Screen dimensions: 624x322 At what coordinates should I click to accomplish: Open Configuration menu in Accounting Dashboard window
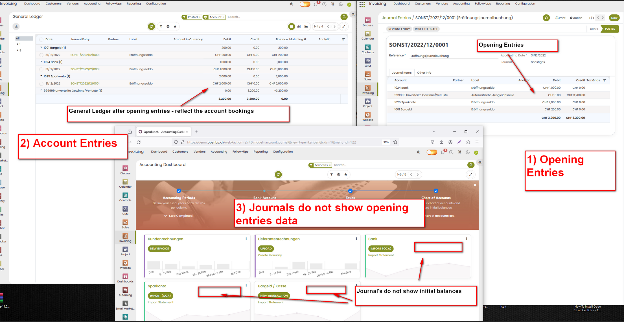pos(283,152)
